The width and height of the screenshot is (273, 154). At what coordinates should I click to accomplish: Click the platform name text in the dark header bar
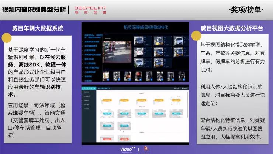[x=104, y=88]
